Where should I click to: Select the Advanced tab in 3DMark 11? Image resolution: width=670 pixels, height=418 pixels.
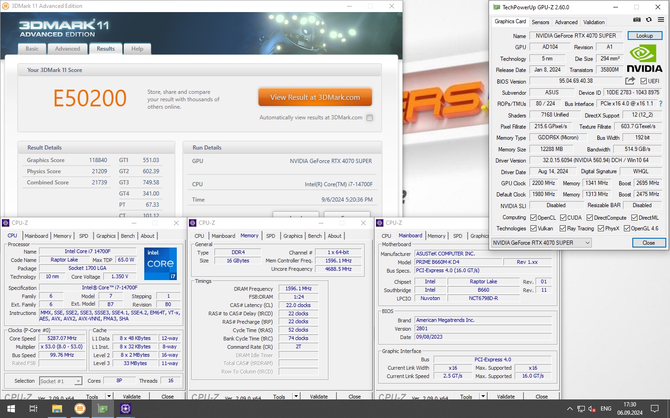pyautogui.click(x=67, y=49)
